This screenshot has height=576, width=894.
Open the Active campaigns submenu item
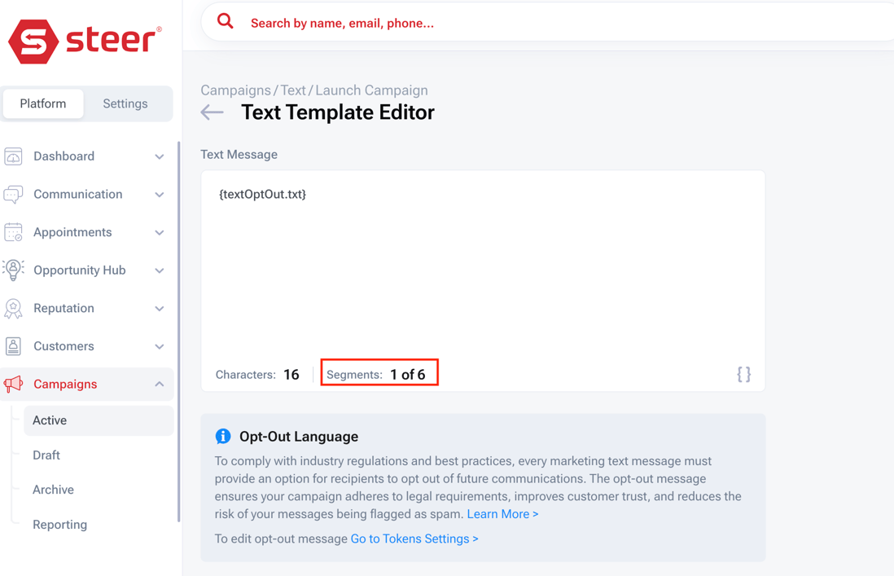pyautogui.click(x=99, y=420)
